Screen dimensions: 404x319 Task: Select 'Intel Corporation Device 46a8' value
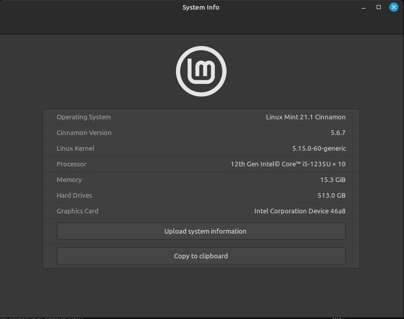(x=300, y=211)
